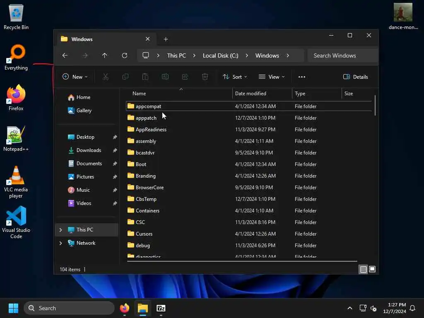Viewport: 424px width, 318px height.
Task: Click the PC monitor icon in address bar
Action: (x=146, y=55)
